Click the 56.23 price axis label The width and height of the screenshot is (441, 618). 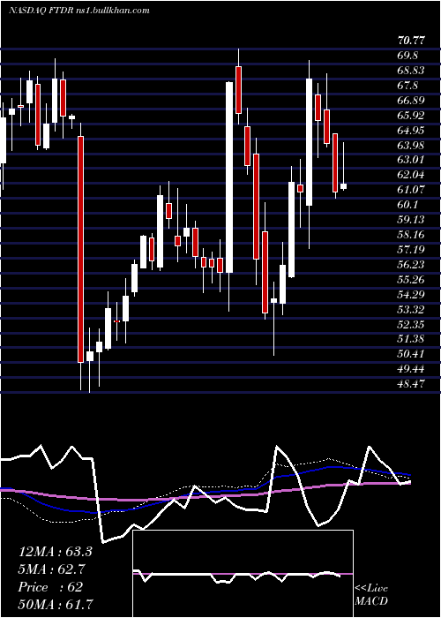click(x=411, y=265)
